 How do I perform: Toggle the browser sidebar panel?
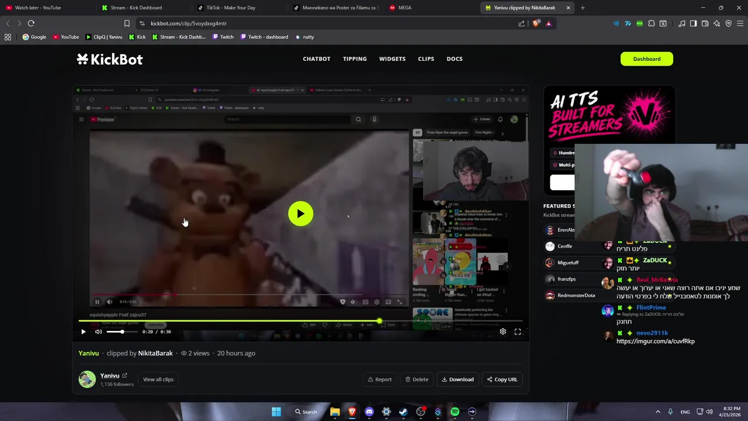[693, 23]
